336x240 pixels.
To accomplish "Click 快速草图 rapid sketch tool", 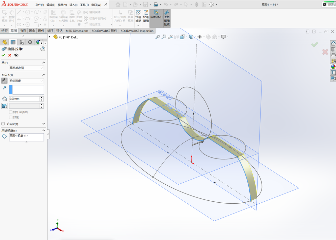I will (146, 16).
